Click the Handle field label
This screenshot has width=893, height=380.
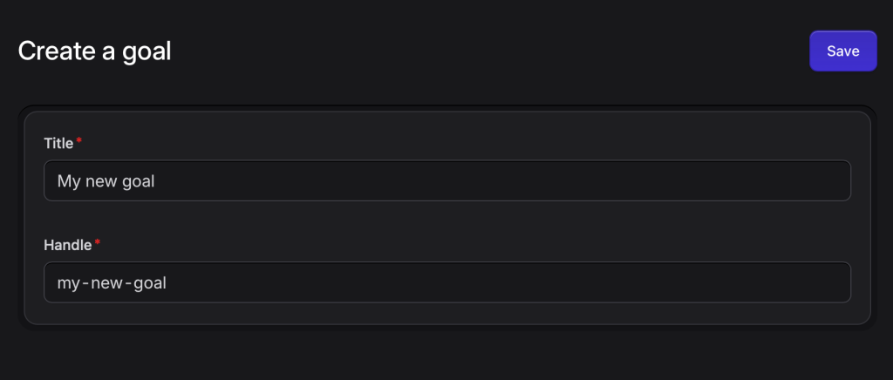point(67,245)
